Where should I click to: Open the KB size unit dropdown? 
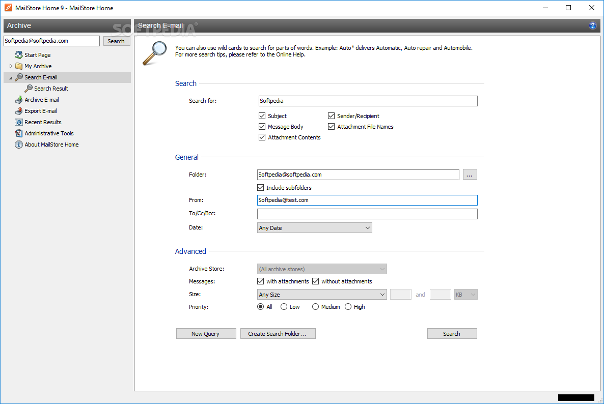465,294
